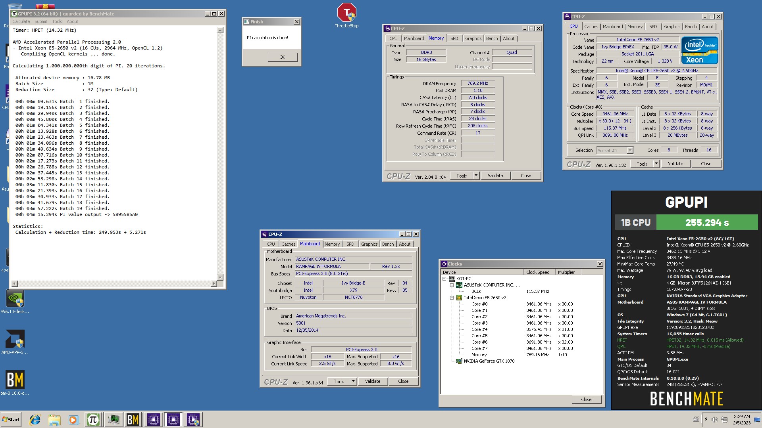Click the Intel Xeon E5 2650 v2 chip icon in Clocks

[x=459, y=298]
